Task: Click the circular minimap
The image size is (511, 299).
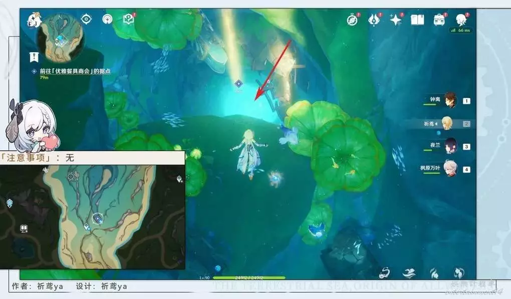Action: click(59, 36)
